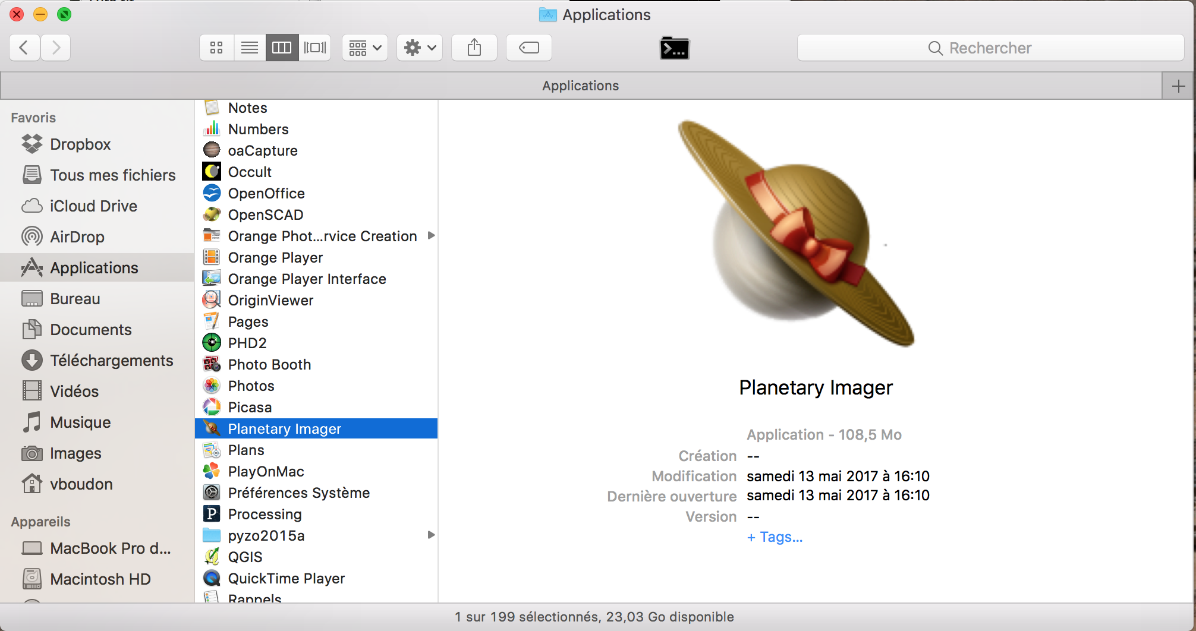
Task: Switch to list view mode
Action: click(250, 48)
